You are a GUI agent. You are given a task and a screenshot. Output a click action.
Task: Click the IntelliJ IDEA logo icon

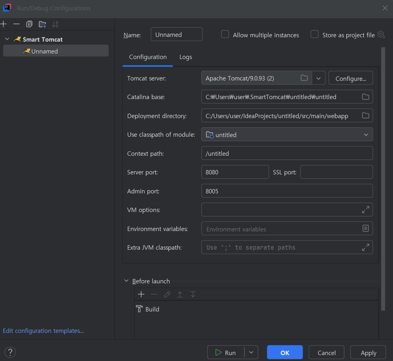click(7, 8)
